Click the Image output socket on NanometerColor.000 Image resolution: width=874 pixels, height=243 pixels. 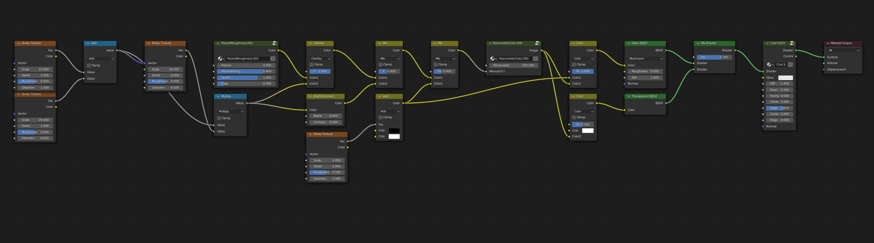(541, 51)
